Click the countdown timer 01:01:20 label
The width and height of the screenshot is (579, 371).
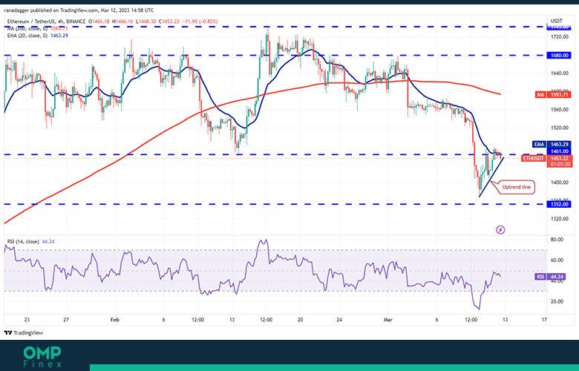pos(560,164)
